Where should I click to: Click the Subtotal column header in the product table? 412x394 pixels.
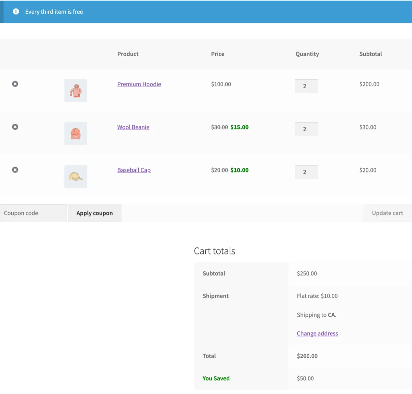click(370, 54)
